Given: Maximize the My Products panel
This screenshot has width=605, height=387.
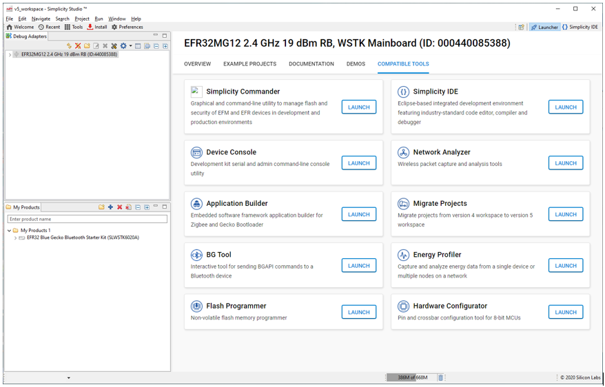Looking at the screenshot, I should pyautogui.click(x=165, y=207).
